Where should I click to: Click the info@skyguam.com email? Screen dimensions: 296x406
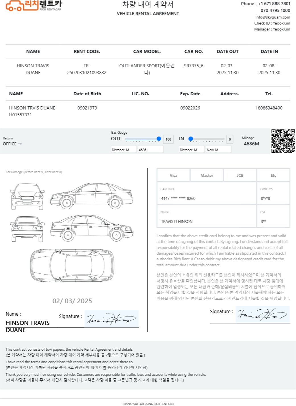tap(273, 17)
